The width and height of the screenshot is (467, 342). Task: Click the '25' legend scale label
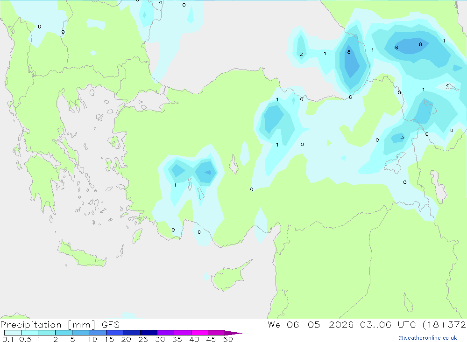tap(143, 339)
